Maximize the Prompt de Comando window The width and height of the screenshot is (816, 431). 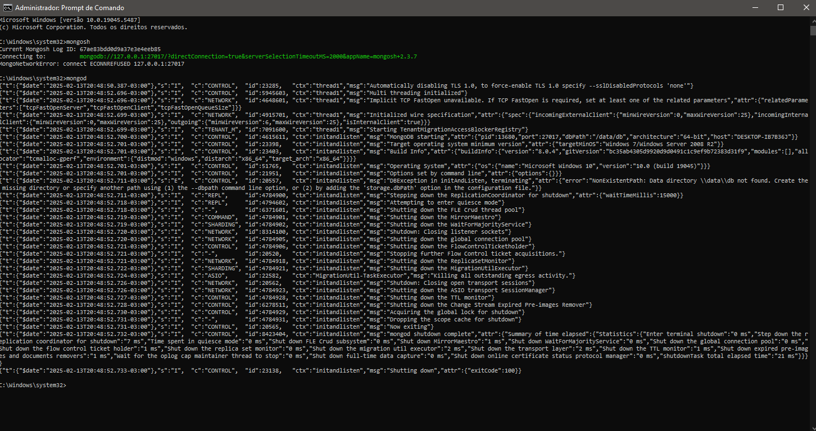781,8
